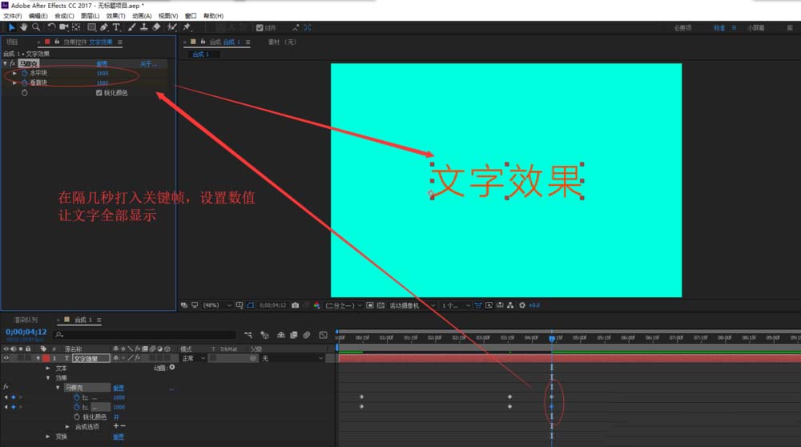This screenshot has width=801, height=447.
Task: Select the Rotation tool
Action: (x=51, y=27)
